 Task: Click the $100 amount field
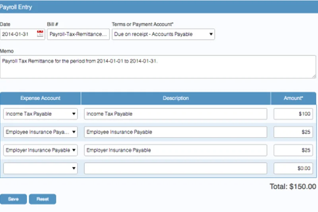click(293, 114)
